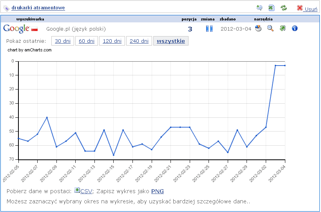Click the green arrow export tool icon
Screen dimensions: 321x212
pos(283,28)
